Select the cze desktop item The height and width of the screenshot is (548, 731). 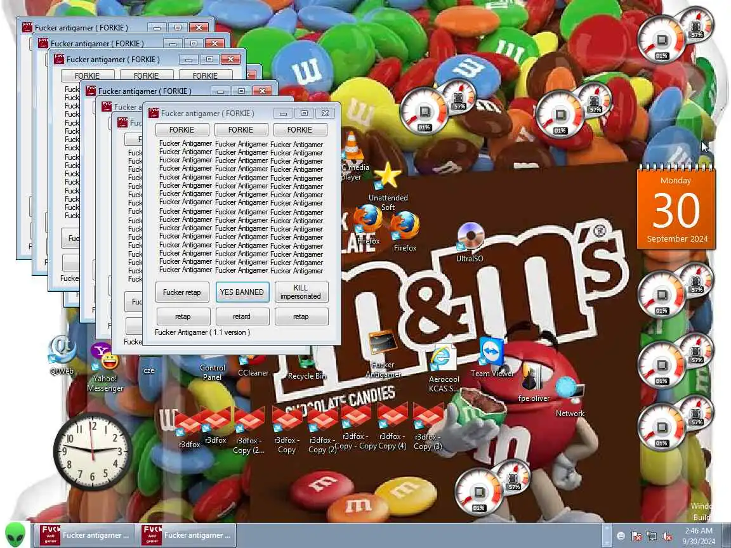click(x=149, y=370)
